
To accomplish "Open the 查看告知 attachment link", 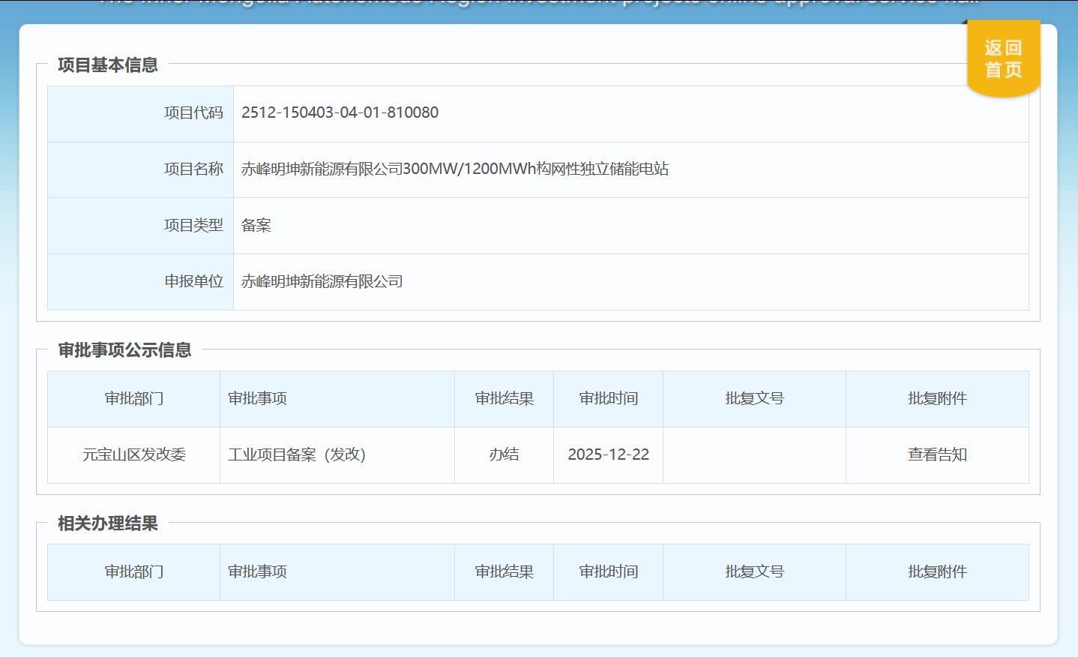I will click(x=937, y=454).
